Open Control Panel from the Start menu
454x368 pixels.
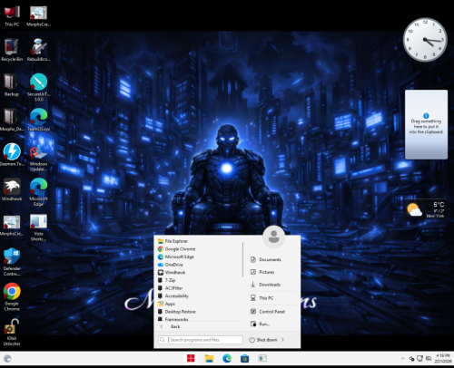(268, 312)
